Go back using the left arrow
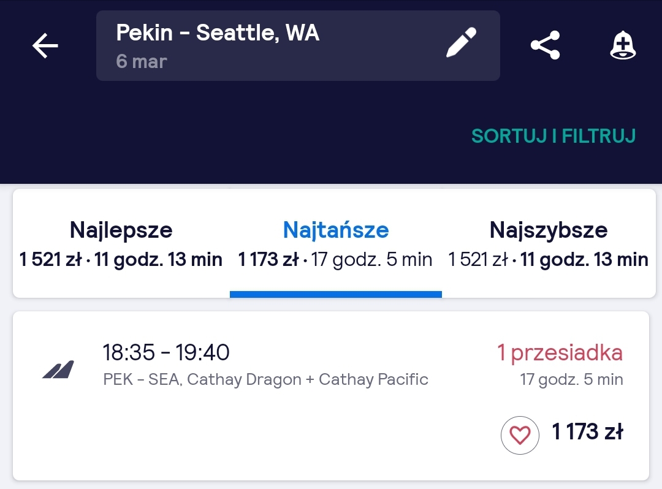 [45, 45]
